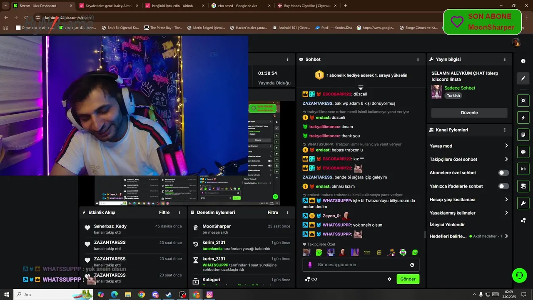Open File Explorer from taskbar
This screenshot has height=300, width=533.
128,295
